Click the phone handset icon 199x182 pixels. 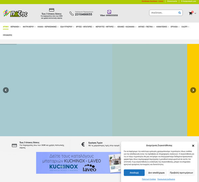coord(71,14)
